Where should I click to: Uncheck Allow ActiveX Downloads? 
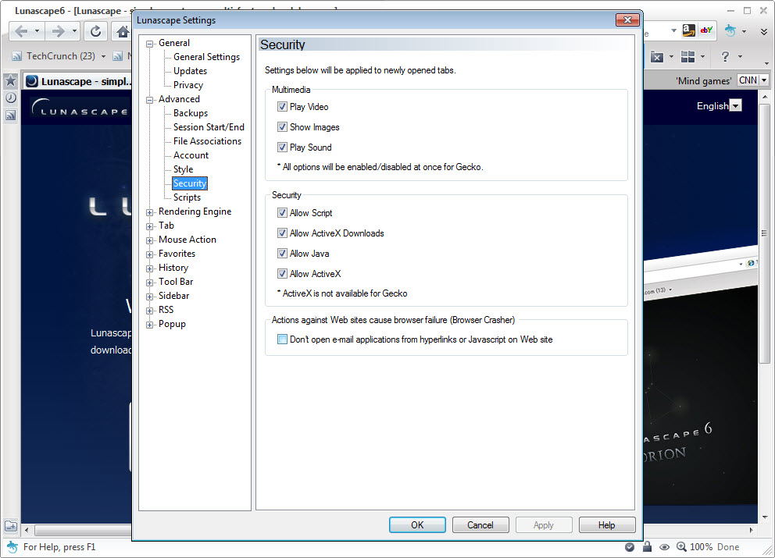tap(282, 233)
